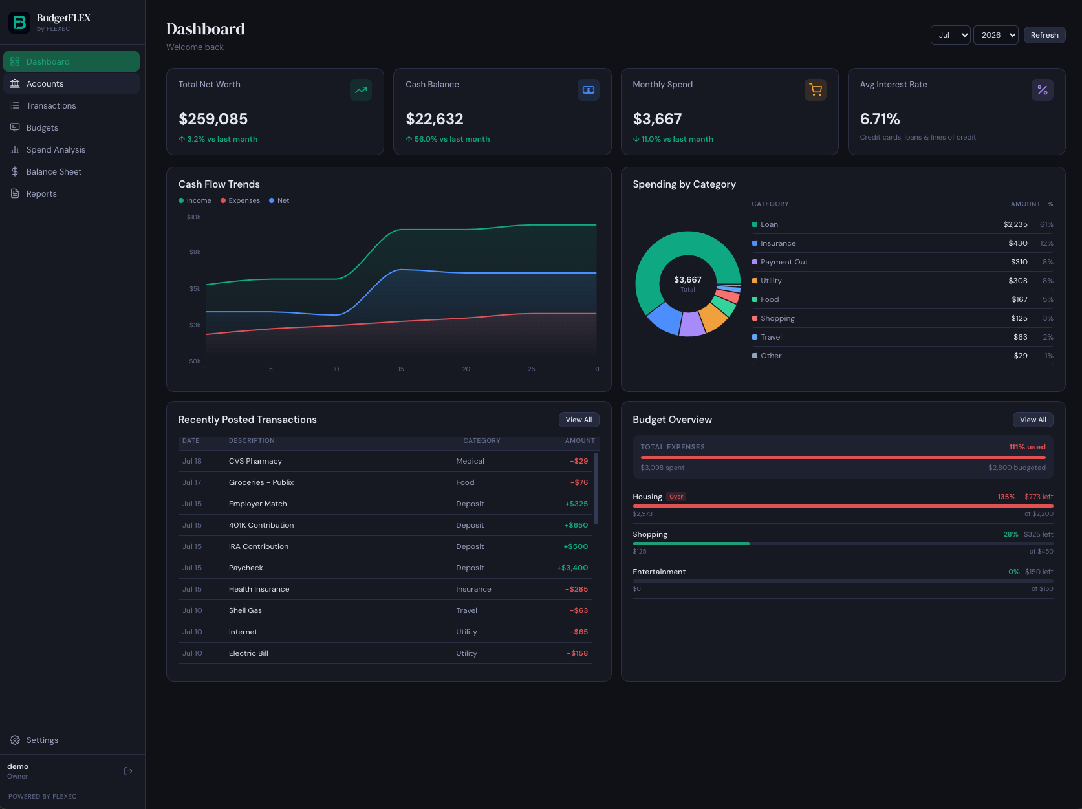Click View All in Budget Overview
The height and width of the screenshot is (809, 1082).
coord(1033,420)
